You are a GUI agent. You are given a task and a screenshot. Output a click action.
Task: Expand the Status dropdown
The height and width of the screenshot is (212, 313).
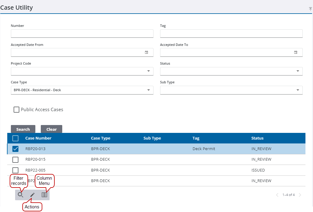click(x=298, y=71)
